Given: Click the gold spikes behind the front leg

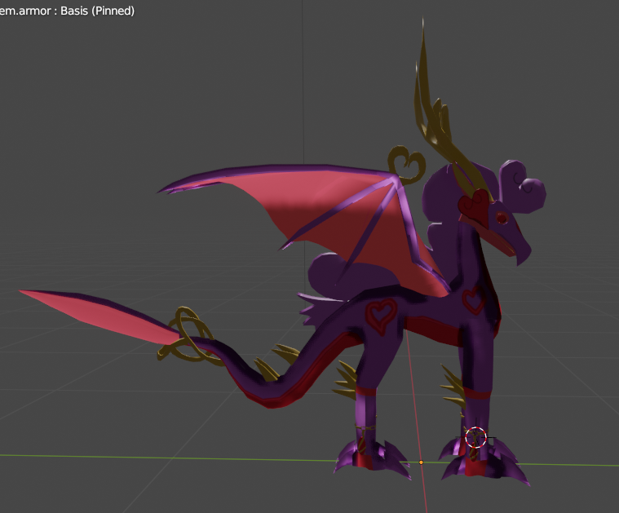Looking at the screenshot, I should tap(451, 386).
